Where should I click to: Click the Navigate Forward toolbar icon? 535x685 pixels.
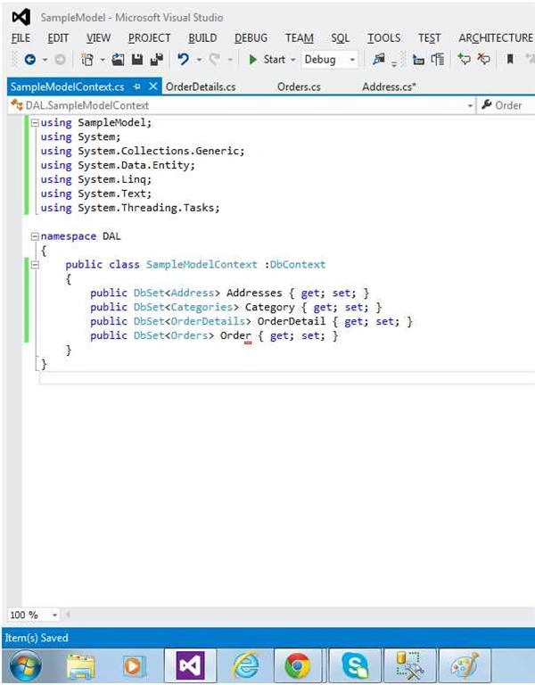(x=61, y=60)
